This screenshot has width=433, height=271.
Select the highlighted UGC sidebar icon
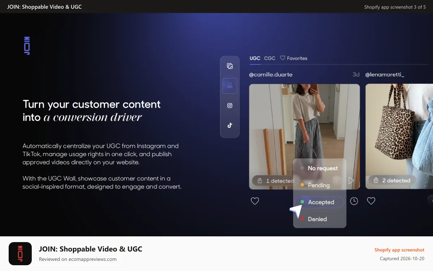[230, 86]
